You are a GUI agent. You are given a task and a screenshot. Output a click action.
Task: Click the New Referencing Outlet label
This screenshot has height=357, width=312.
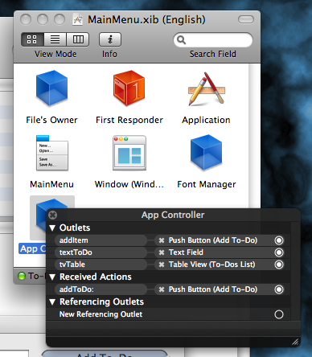point(101,314)
